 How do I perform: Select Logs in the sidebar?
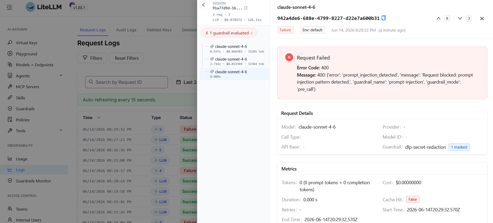pyautogui.click(x=34, y=170)
